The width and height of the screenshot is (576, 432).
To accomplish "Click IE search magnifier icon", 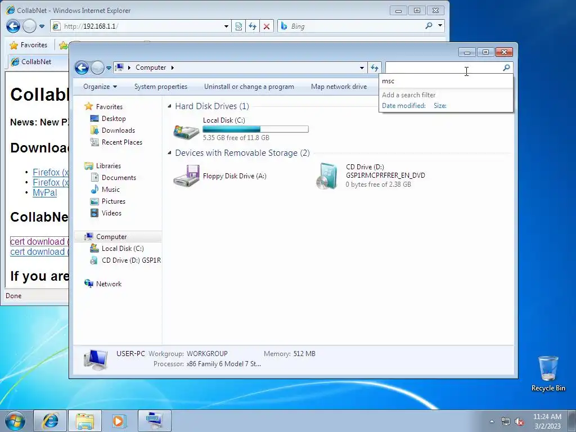I will 429,26.
